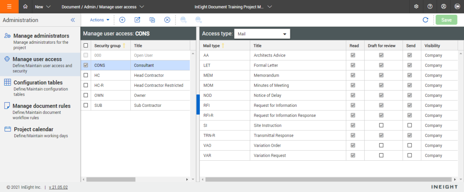Viewport: 464px width, 192px height.
Task: Open Configuration tables in sidebar
Action: coord(38,82)
